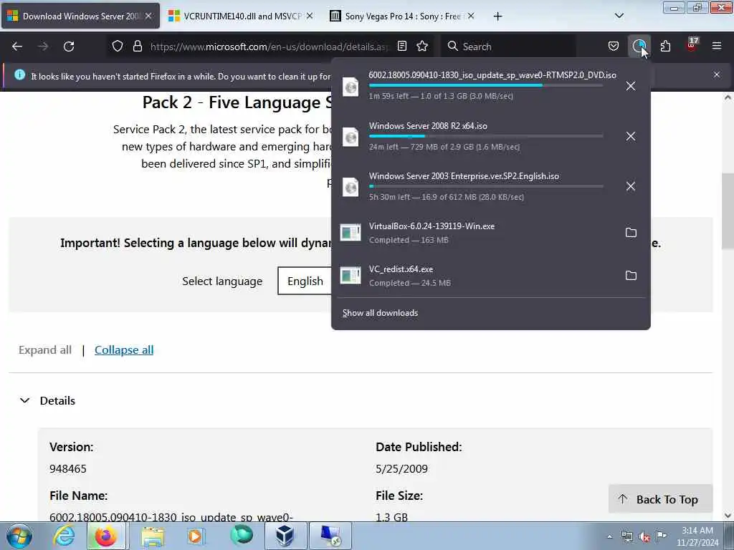Image resolution: width=734 pixels, height=550 pixels.
Task: Click progress bar of Server 2008 R2 download
Action: click(486, 136)
